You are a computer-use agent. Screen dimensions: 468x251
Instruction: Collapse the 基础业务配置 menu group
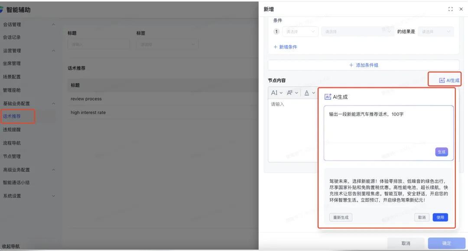(54, 103)
